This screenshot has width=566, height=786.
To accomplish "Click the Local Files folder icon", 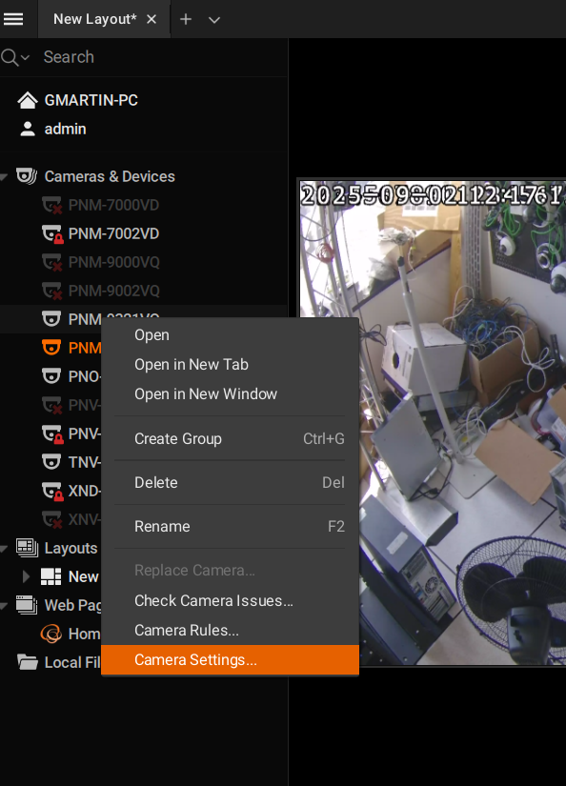I will click(28, 662).
